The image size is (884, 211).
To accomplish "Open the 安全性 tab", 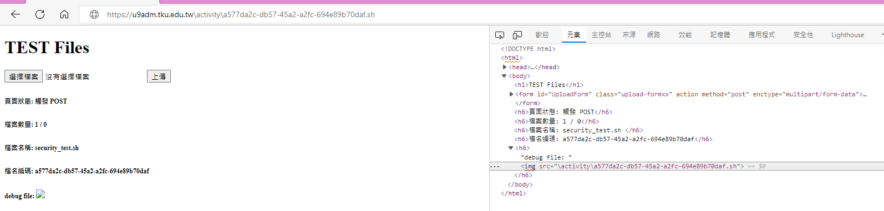I will (x=803, y=35).
